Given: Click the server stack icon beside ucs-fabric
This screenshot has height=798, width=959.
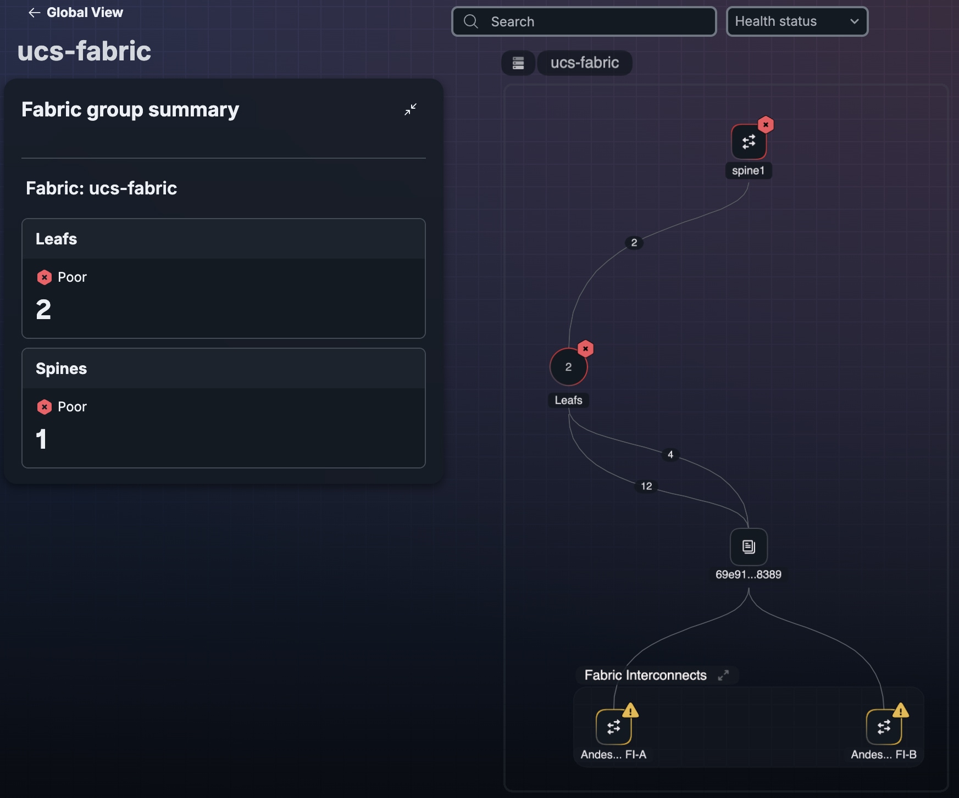Looking at the screenshot, I should pyautogui.click(x=518, y=63).
